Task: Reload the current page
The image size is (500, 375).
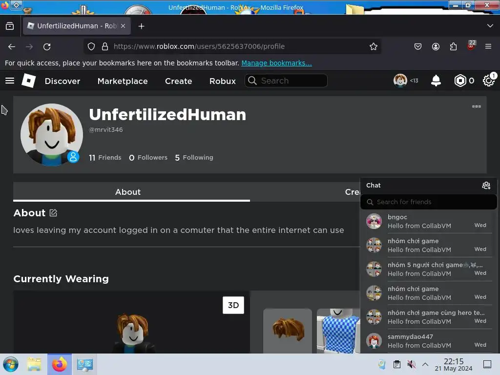Action: [47, 46]
